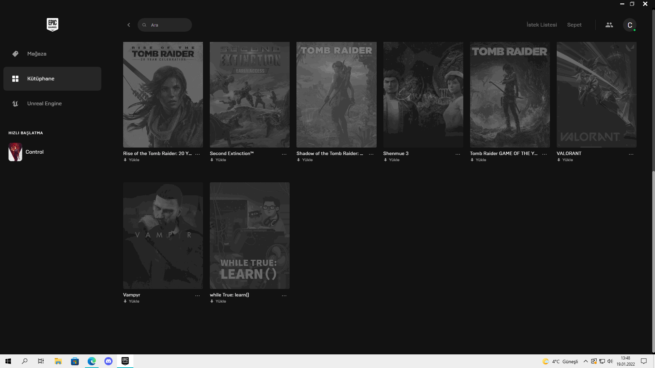Open VALORANT cover art

pos(597,95)
